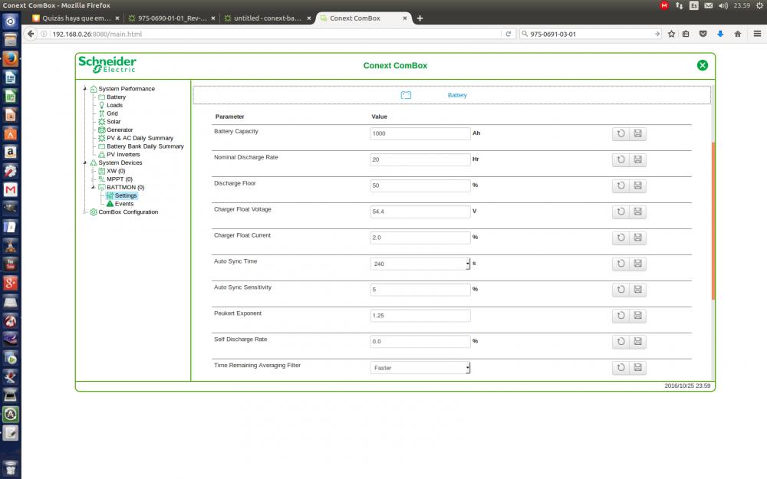Click the Firefox search box
Viewport: 767px width, 479px height.
(x=591, y=34)
